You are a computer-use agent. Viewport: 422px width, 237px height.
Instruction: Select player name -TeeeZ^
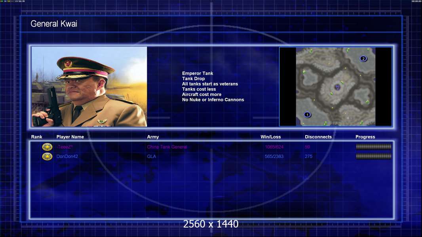point(65,147)
